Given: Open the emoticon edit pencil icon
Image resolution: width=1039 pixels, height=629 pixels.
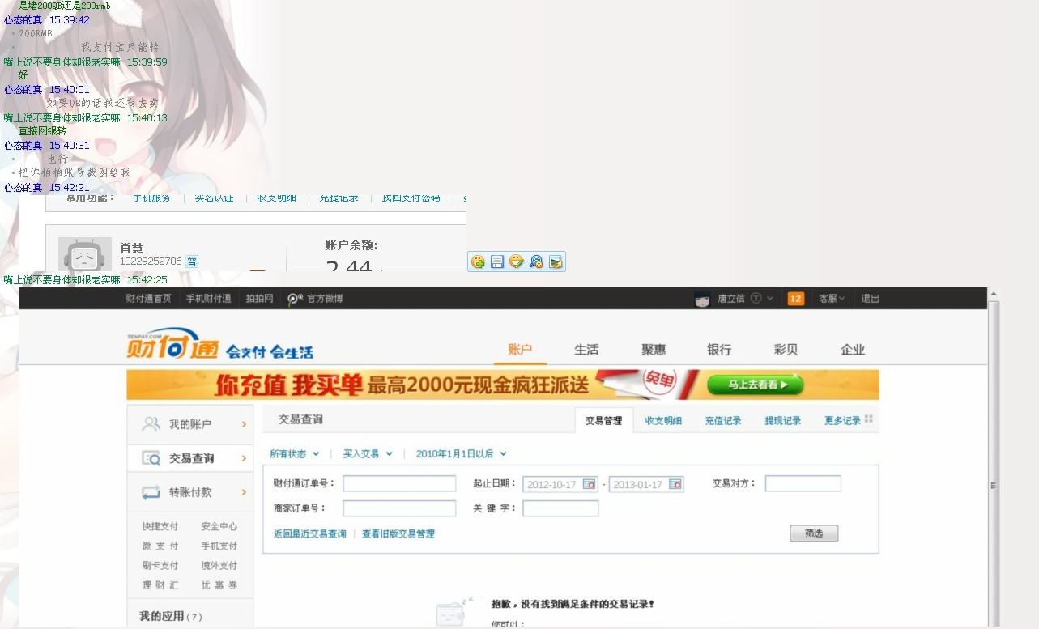Looking at the screenshot, I should pos(517,261).
